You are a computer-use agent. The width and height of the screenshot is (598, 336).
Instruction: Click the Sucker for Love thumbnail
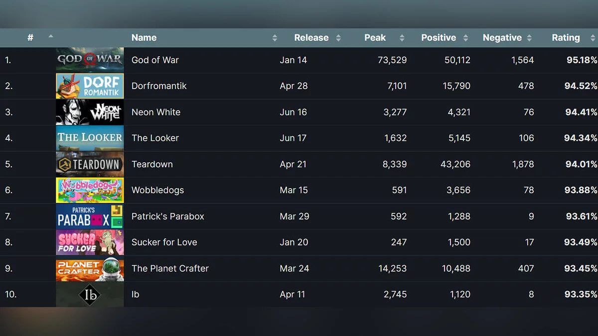point(90,242)
